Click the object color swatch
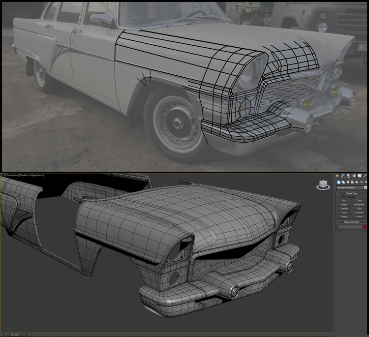The width and height of the screenshot is (369, 337). [x=365, y=227]
